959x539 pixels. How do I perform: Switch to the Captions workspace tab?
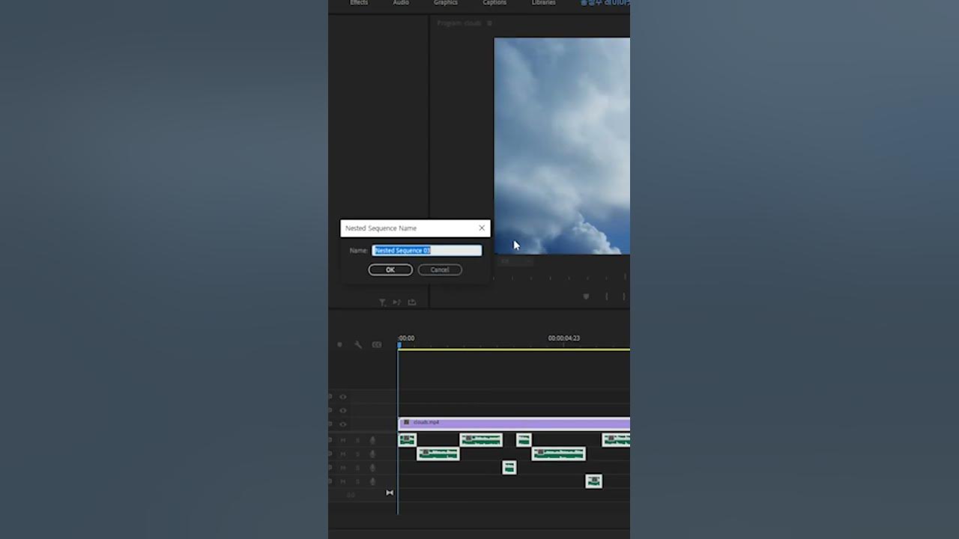[x=494, y=3]
